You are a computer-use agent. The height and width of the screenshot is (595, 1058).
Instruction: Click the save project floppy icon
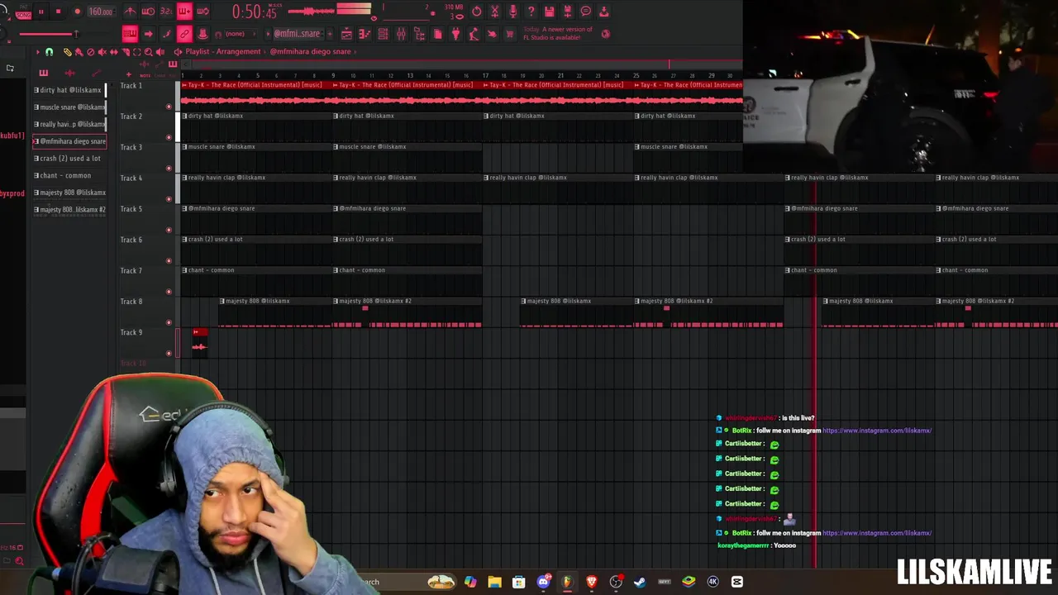point(549,12)
